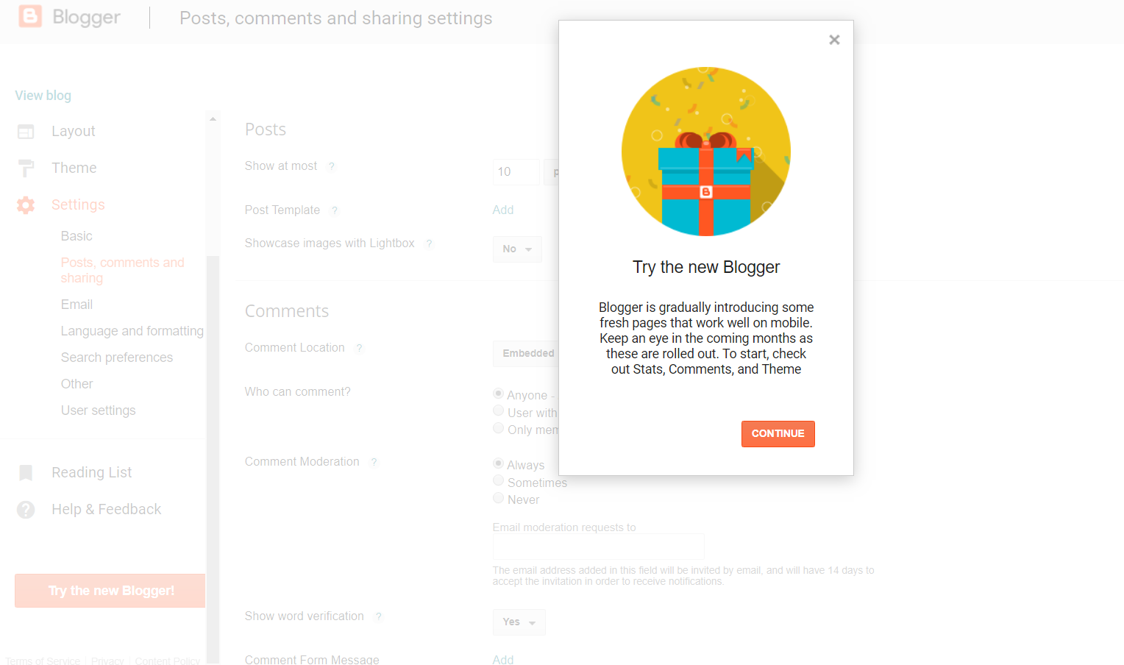Open Reading List bookmark icon
Viewport: 1124px width, 665px height.
26,473
